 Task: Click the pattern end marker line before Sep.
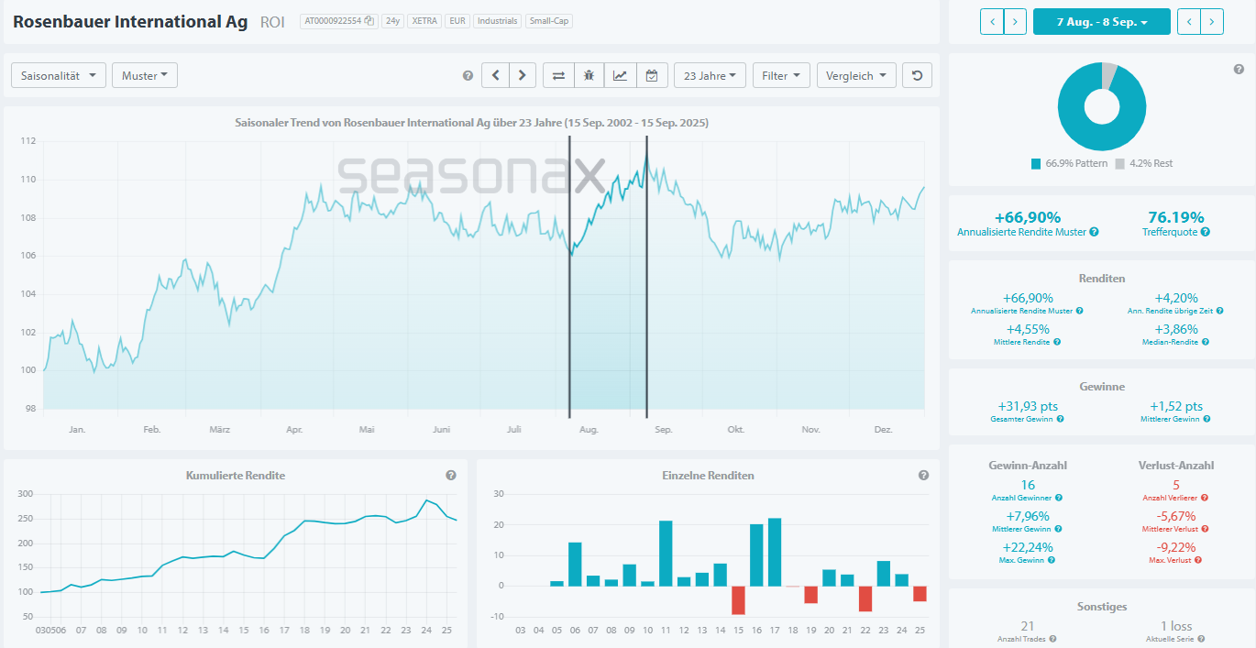[x=646, y=275]
